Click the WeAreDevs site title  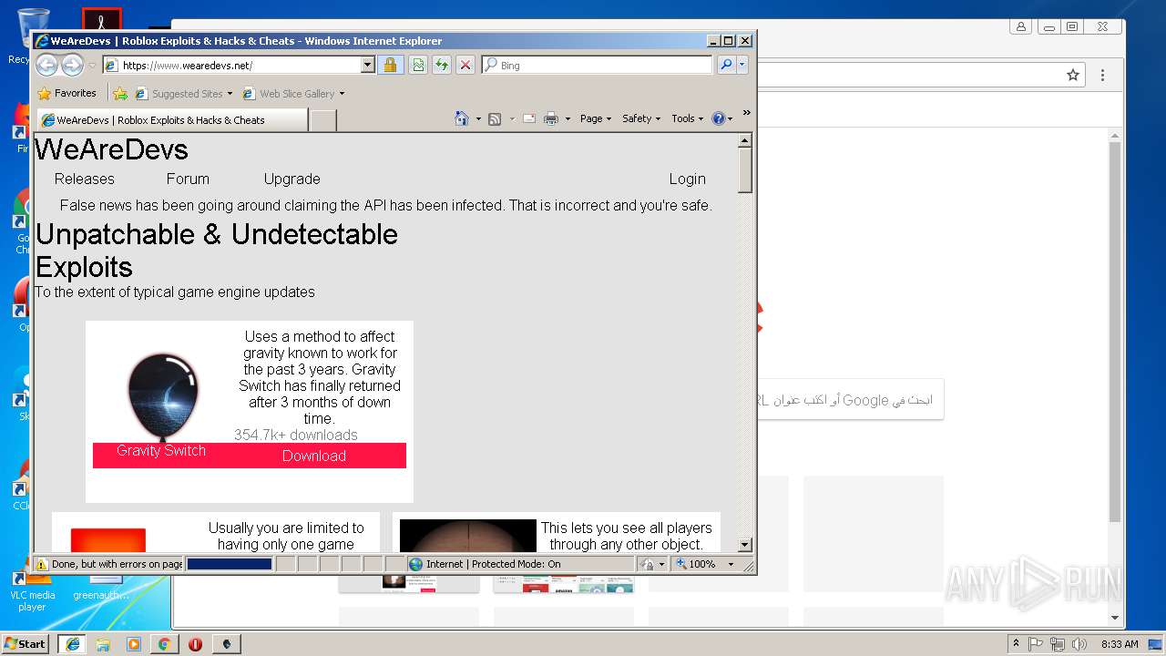112,149
